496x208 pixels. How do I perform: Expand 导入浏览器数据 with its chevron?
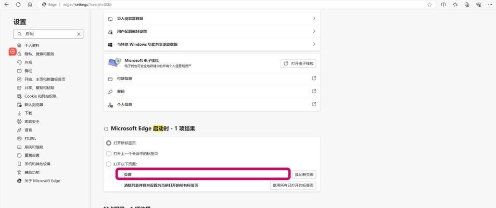pyautogui.click(x=314, y=18)
